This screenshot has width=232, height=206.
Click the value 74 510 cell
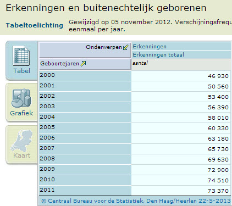click(x=181, y=180)
